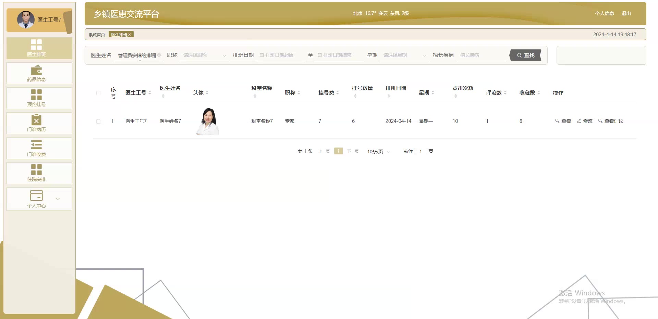
Task: Click the 科室名称7 cell
Action: [x=262, y=121]
